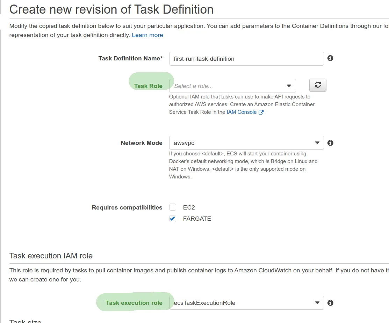Click the Task execution IAM role heading
Viewport: 389px width, 323px height.
pos(51,256)
